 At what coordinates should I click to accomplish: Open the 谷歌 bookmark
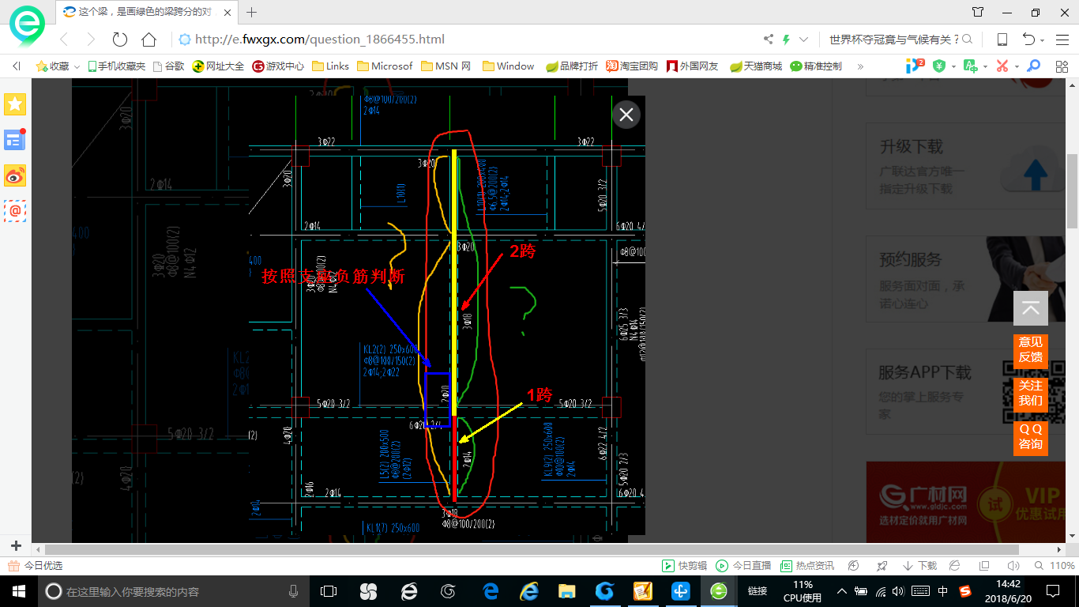click(x=168, y=66)
